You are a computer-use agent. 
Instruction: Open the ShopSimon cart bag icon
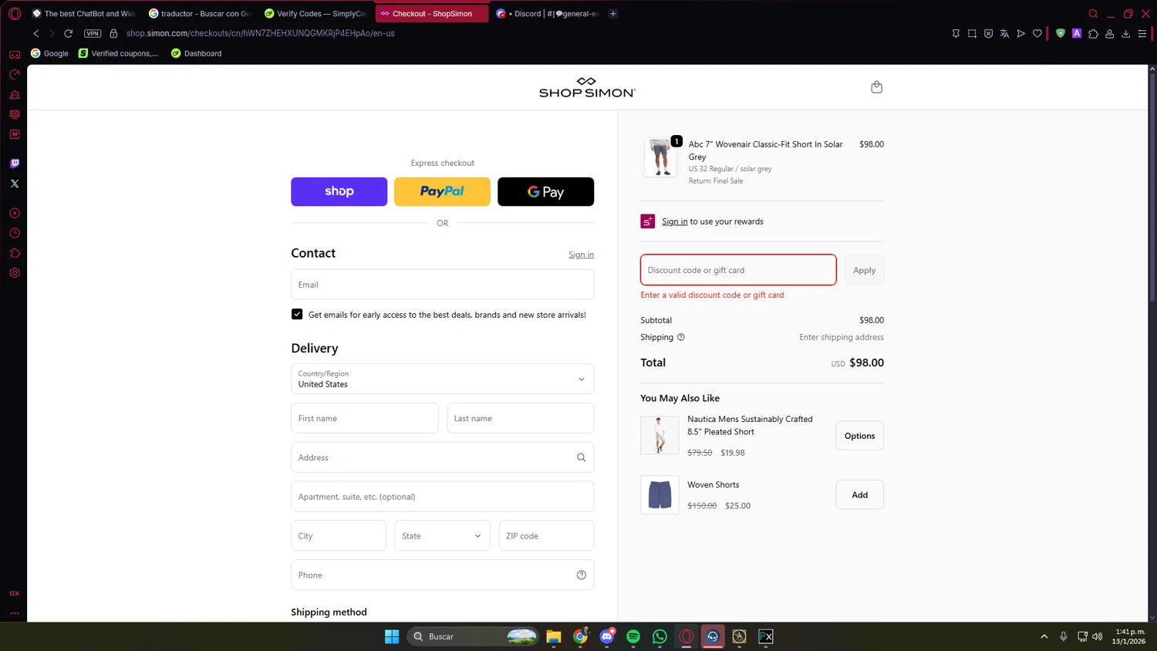click(876, 87)
